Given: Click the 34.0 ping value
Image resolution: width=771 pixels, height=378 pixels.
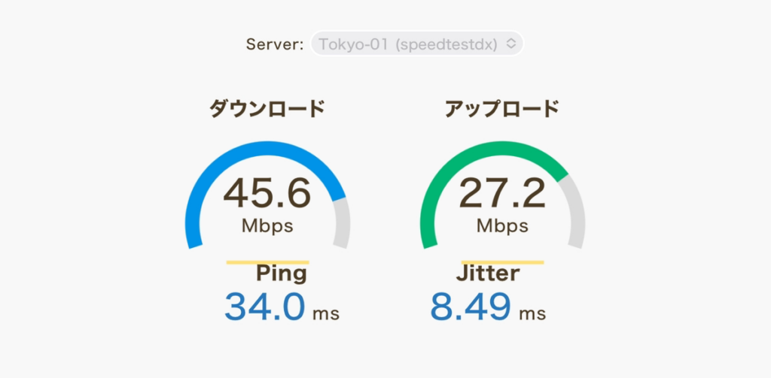Looking at the screenshot, I should 265,307.
